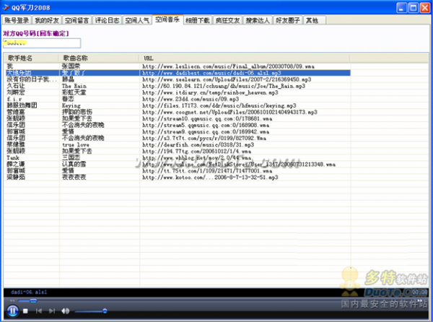Skip to the previous track
Screen dimensions: 433x322
pos(38,310)
